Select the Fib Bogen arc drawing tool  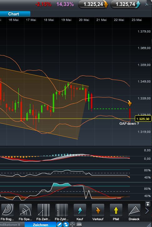point(7,210)
